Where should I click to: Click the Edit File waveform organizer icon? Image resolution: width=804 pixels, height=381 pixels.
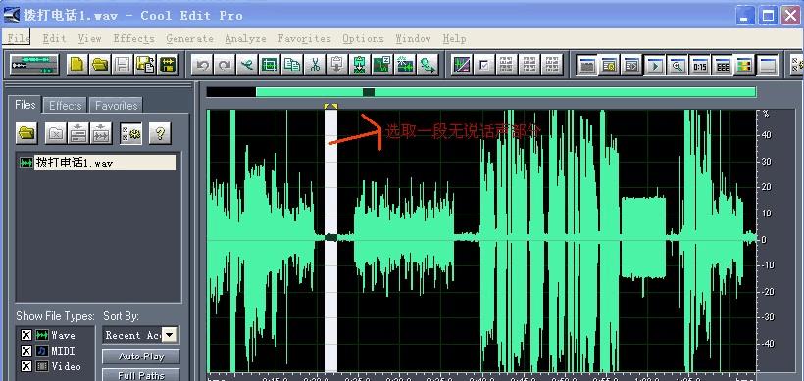(101, 133)
